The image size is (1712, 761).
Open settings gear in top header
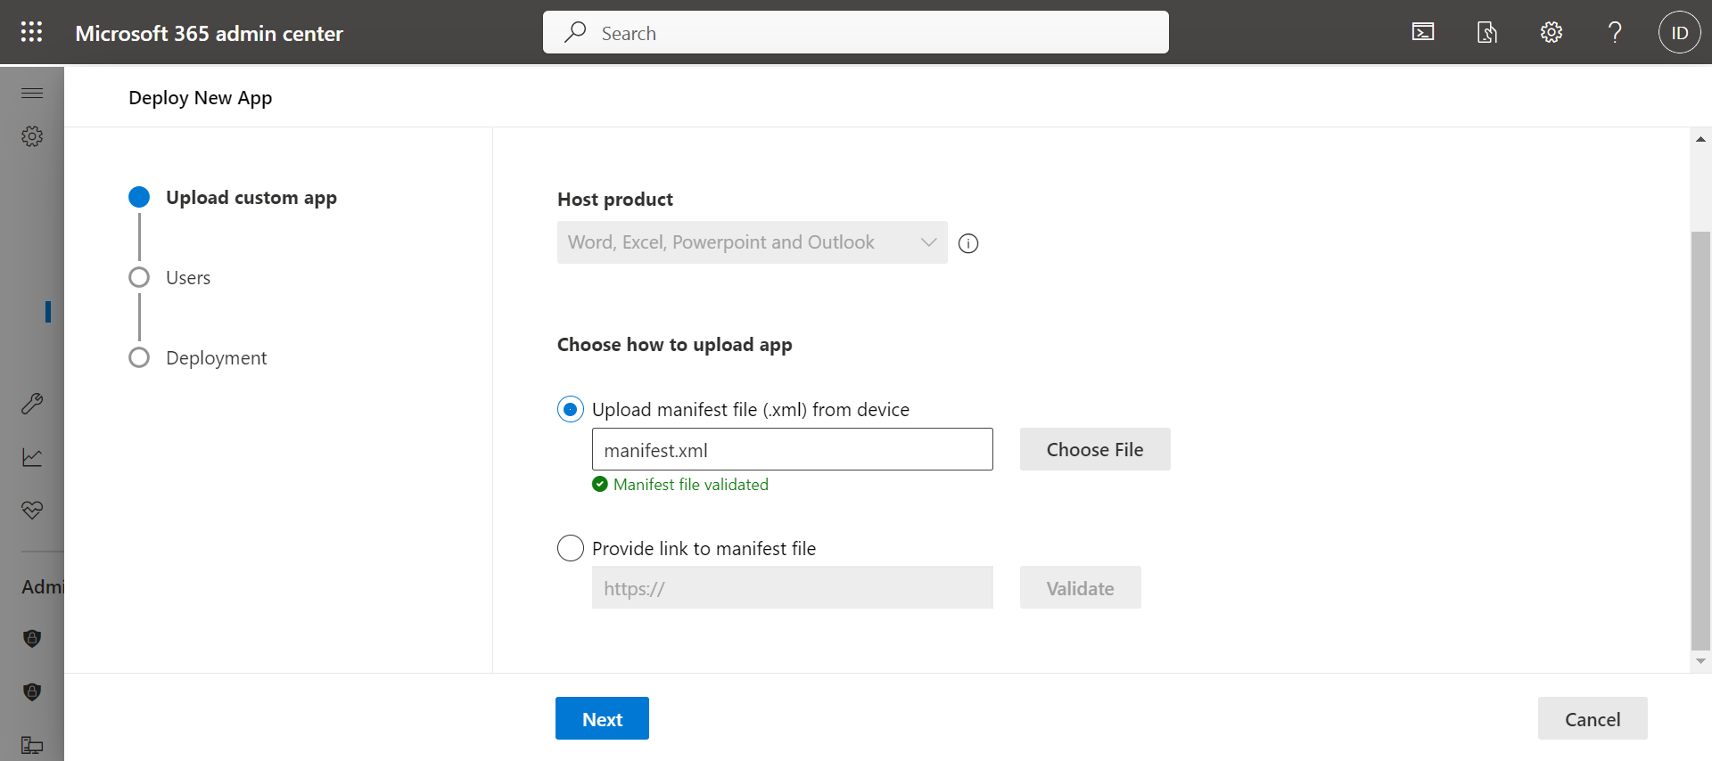1551,33
